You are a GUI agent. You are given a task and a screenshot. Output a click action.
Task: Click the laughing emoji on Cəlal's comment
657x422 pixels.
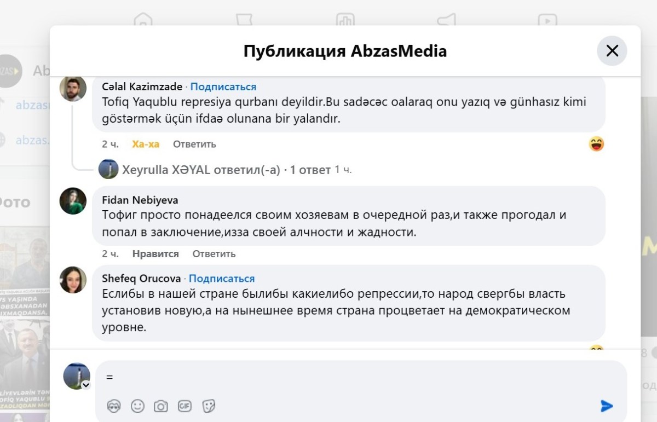coord(596,144)
